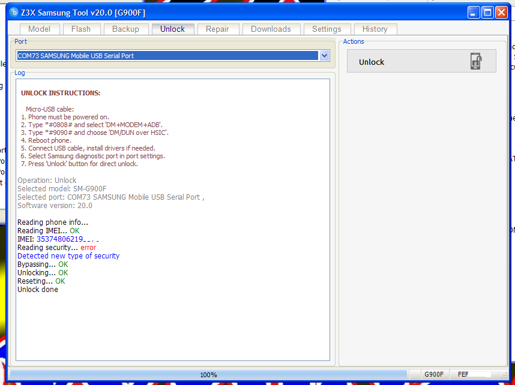Viewport: 515px width, 385px height.
Task: Click the 100% progress bar at the bottom
Action: click(208, 374)
